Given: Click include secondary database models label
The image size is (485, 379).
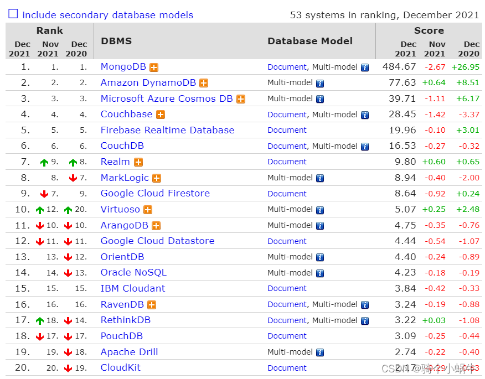Looking at the screenshot, I should pyautogui.click(x=107, y=15).
